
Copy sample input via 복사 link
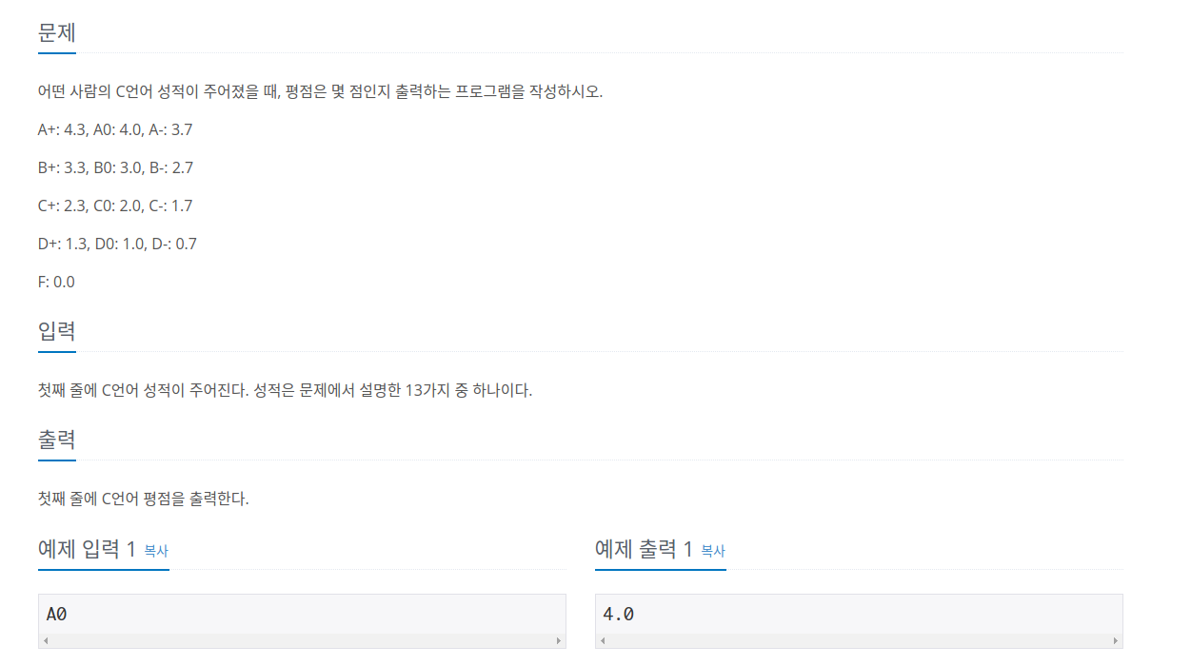click(156, 551)
